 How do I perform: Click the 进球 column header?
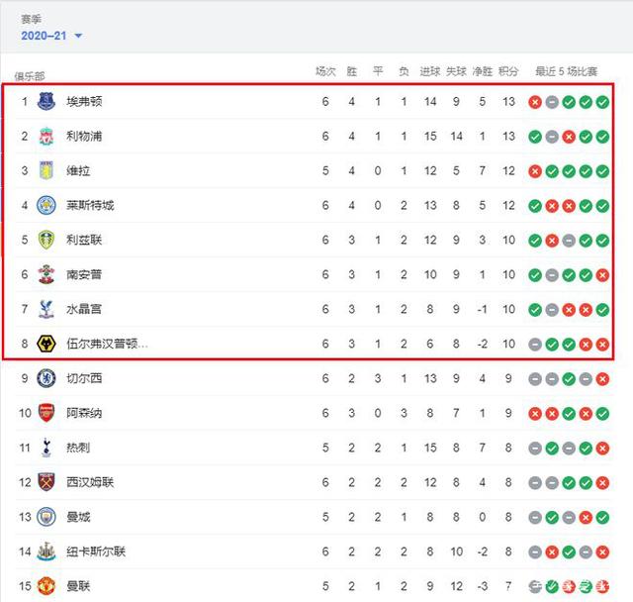[429, 71]
